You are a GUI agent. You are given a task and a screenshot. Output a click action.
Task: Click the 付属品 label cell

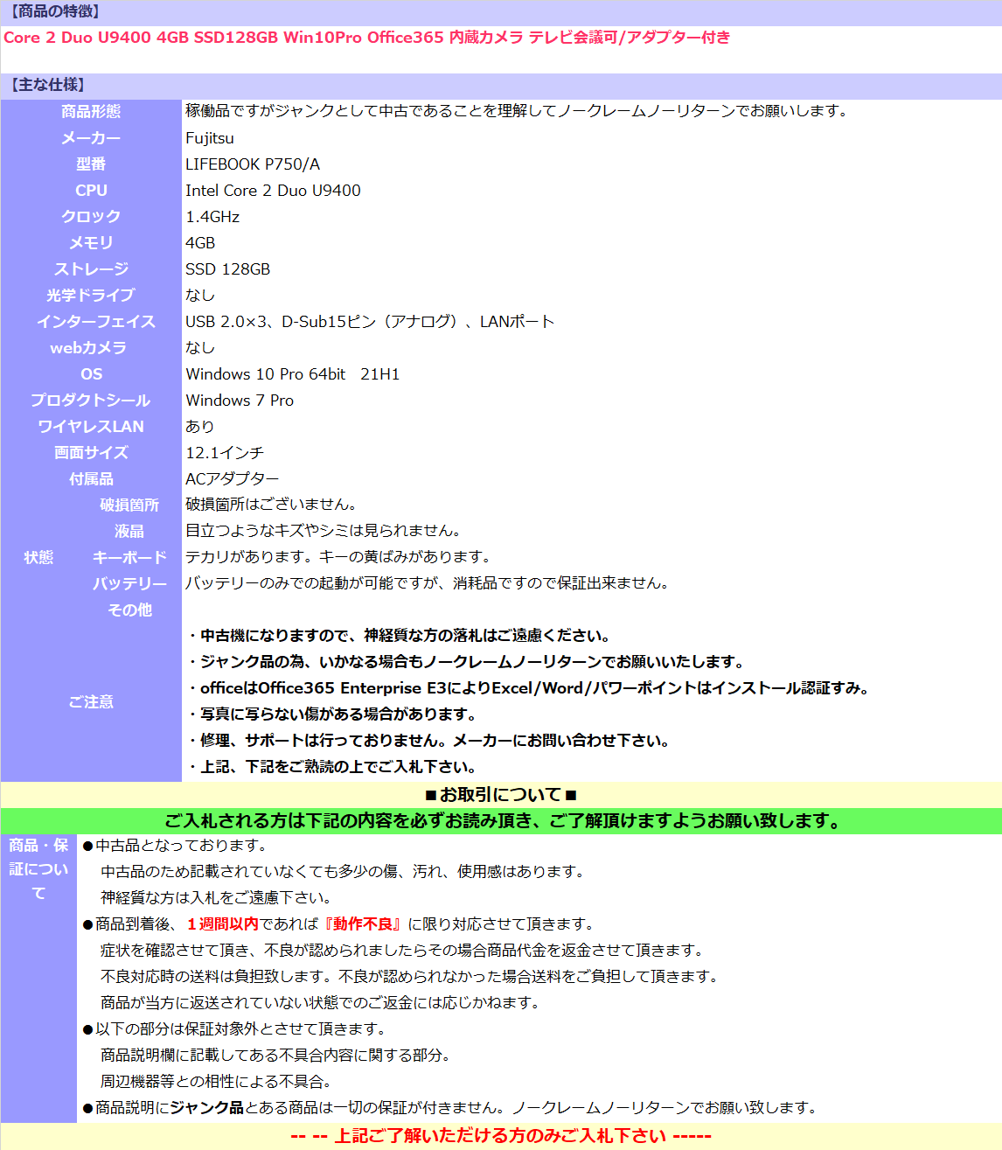point(91,479)
